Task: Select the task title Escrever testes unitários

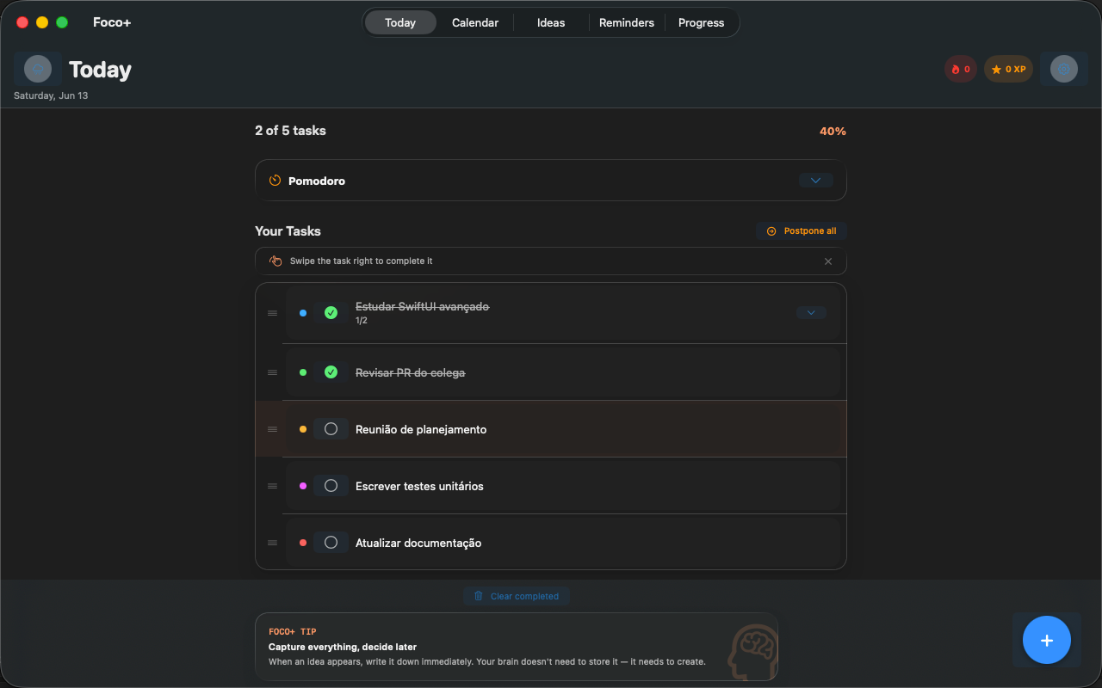Action: pyautogui.click(x=419, y=486)
